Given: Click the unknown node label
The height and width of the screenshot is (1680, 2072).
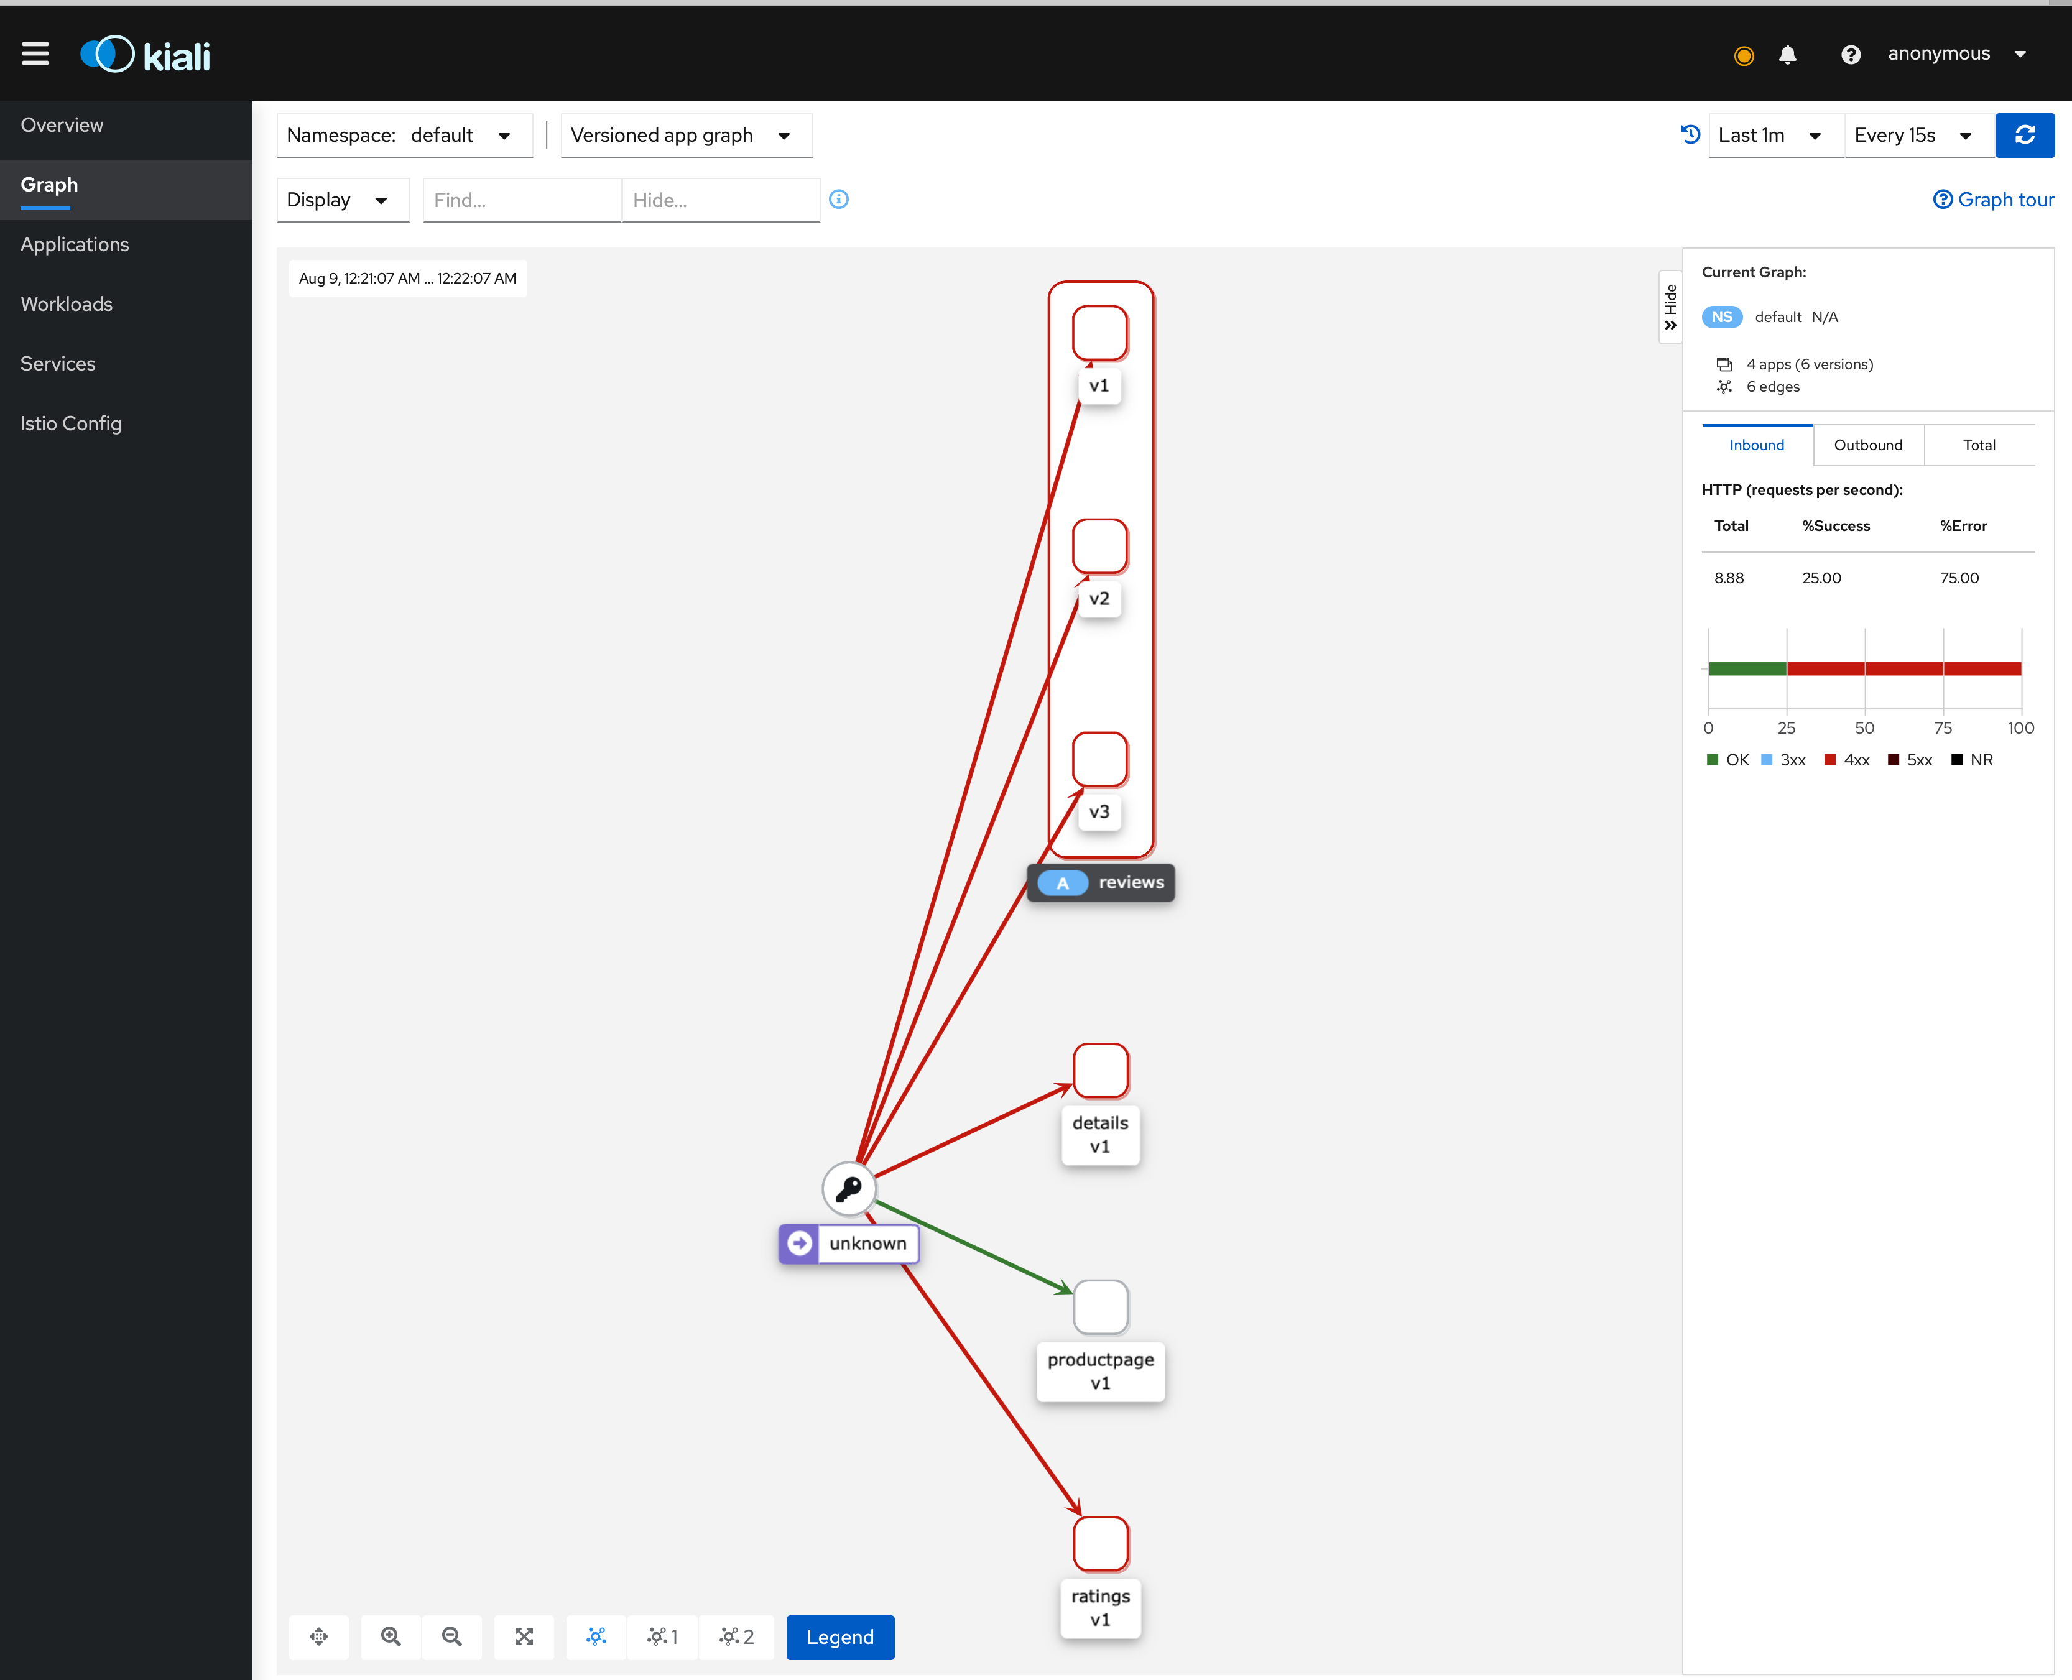Looking at the screenshot, I should click(849, 1244).
